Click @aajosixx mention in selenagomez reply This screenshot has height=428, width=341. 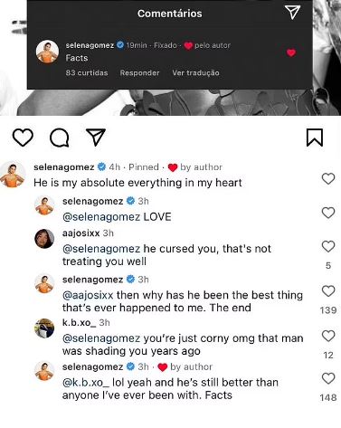click(88, 295)
